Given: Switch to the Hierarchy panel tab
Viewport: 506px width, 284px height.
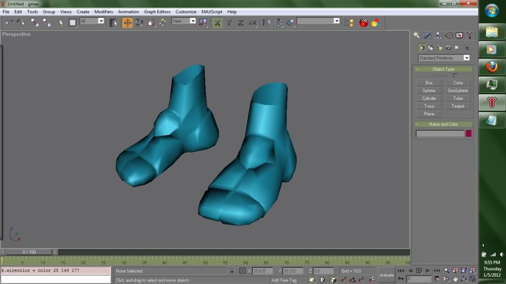Looking at the screenshot, I should pyautogui.click(x=438, y=36).
